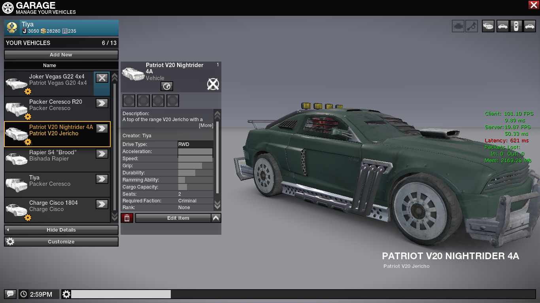Click the Add New button
Image resolution: width=540 pixels, height=303 pixels.
coord(61,54)
